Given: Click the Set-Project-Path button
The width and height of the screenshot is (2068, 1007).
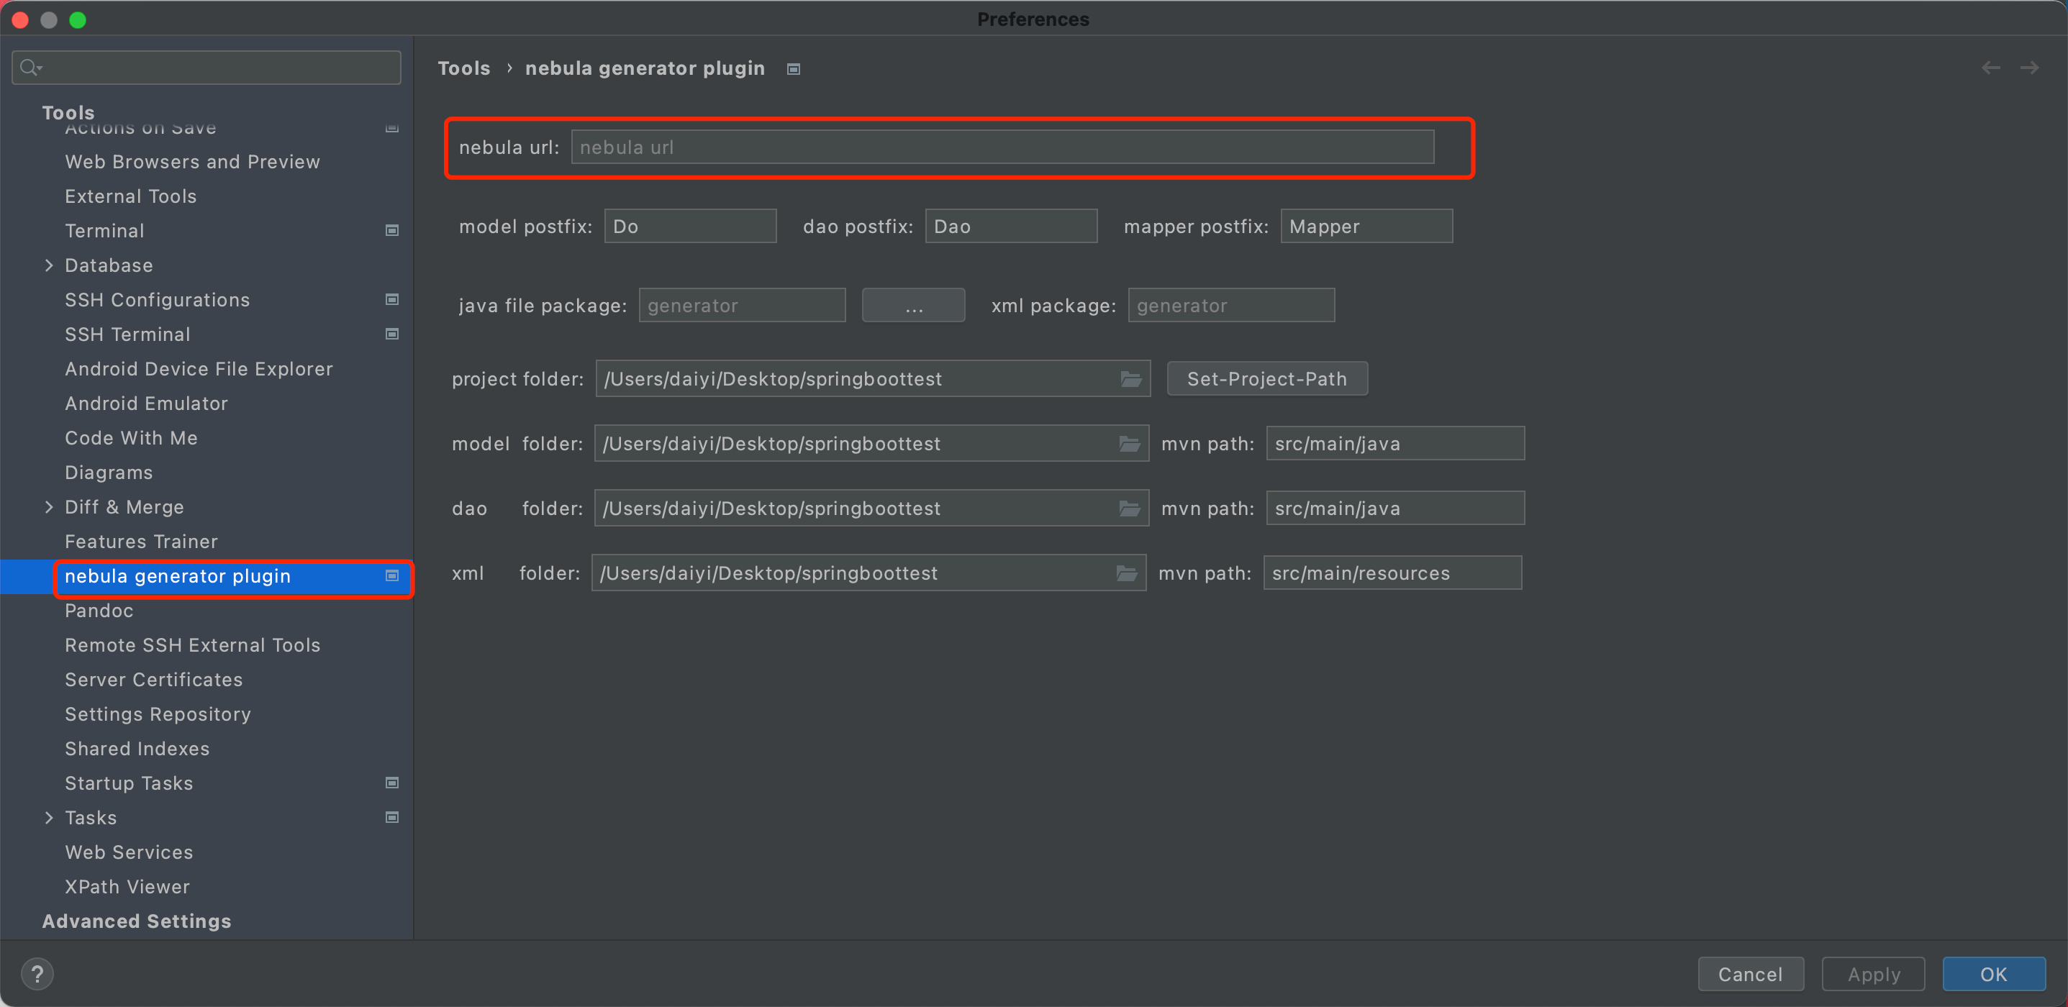Looking at the screenshot, I should [x=1267, y=378].
